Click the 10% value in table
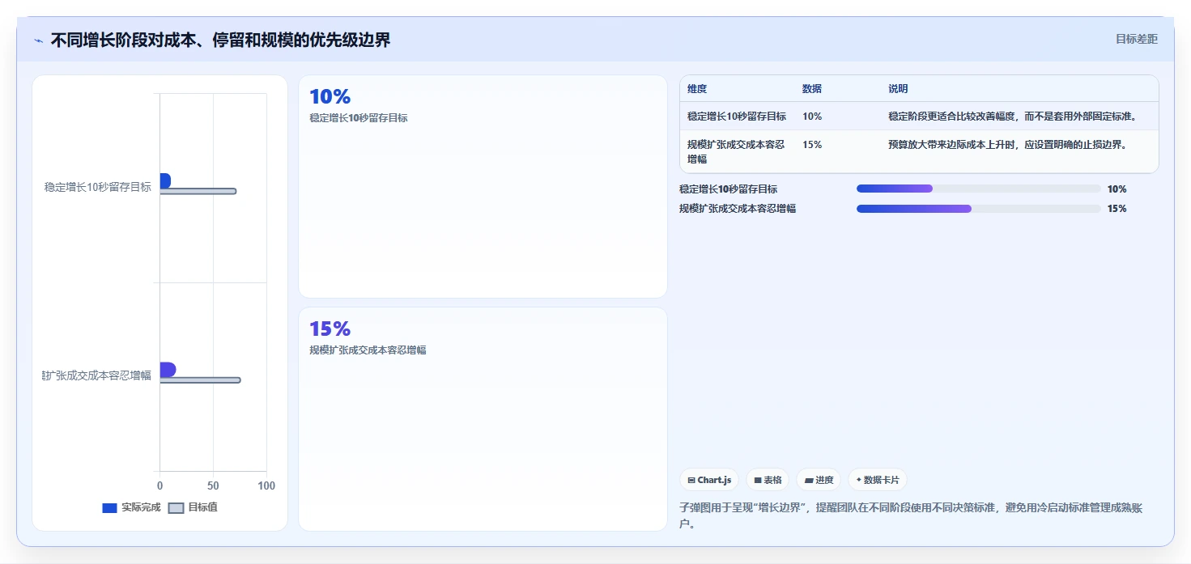The width and height of the screenshot is (1191, 564). click(812, 117)
